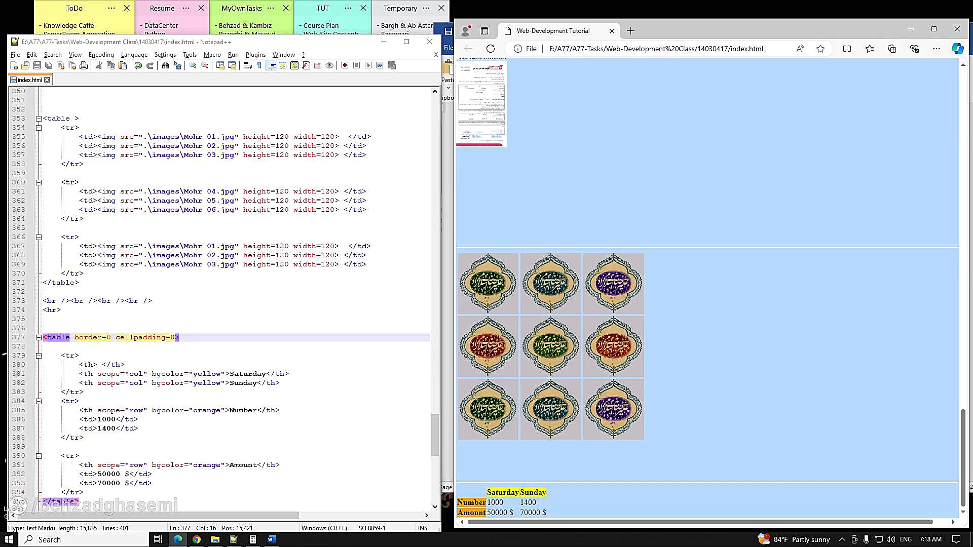This screenshot has height=547, width=973.
Task: Toggle INS insert mode in status bar
Action: point(423,528)
